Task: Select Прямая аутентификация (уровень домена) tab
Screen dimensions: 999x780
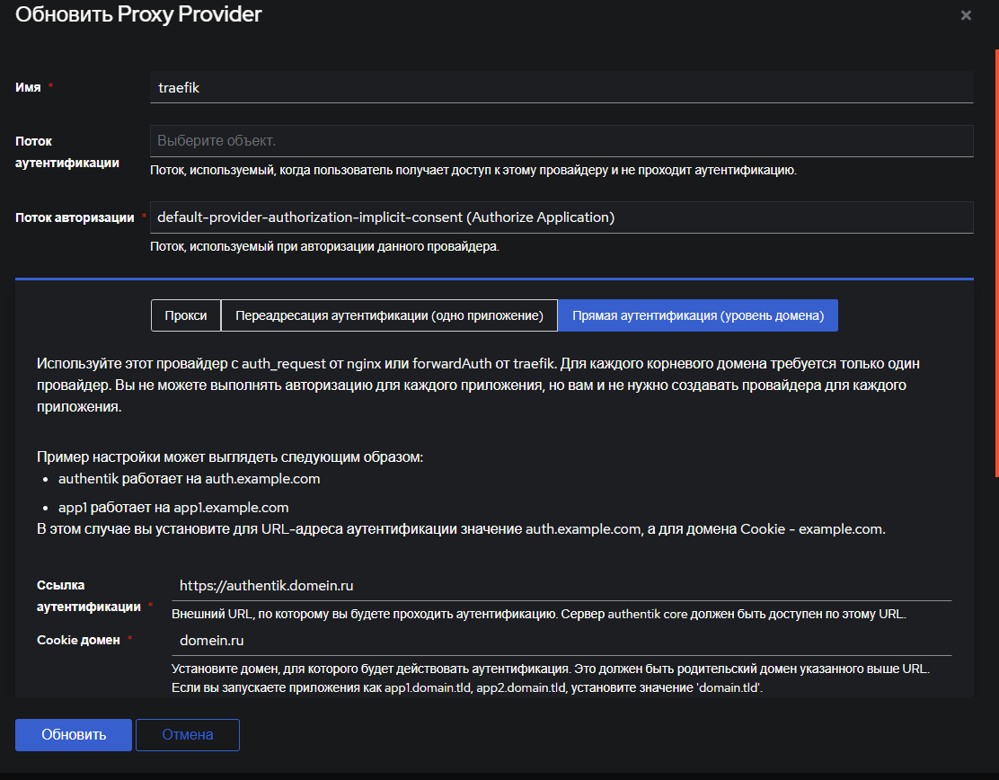Action: pos(698,315)
